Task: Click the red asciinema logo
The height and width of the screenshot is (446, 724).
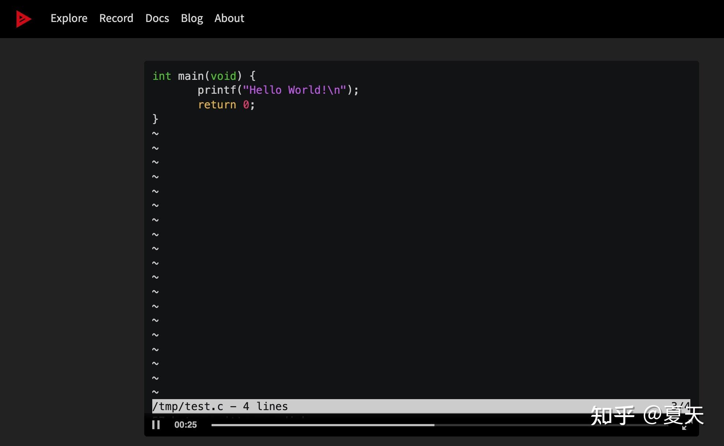Action: click(x=23, y=19)
